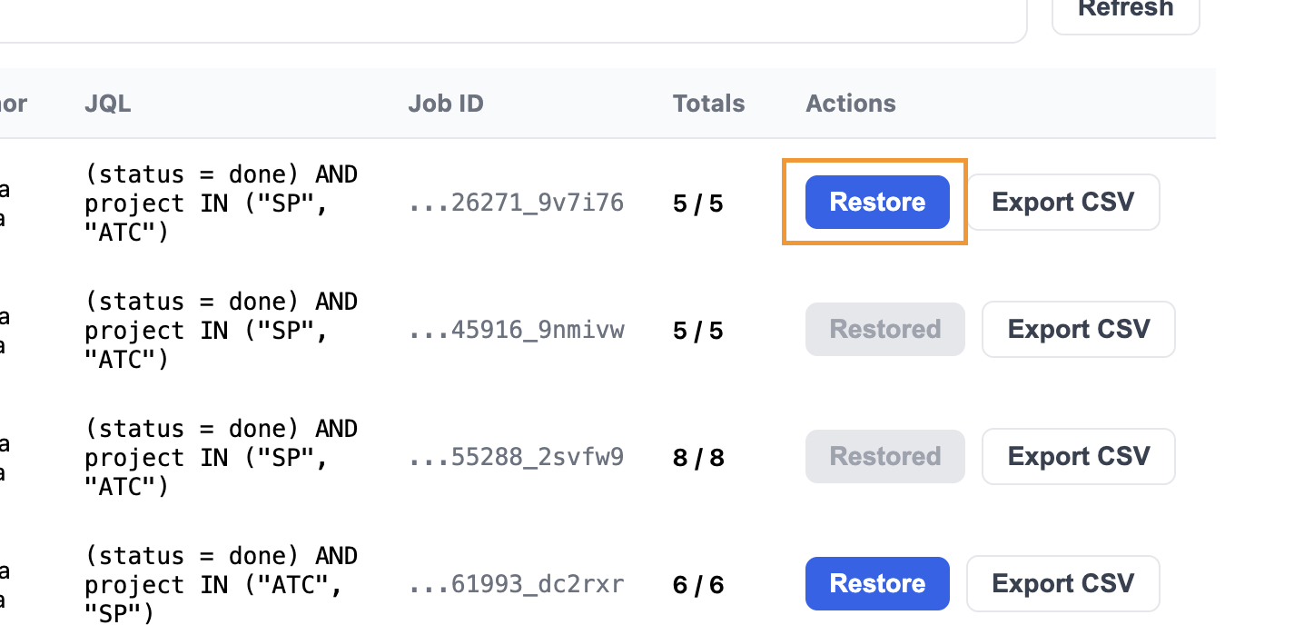Click the JQL query listing "ATC" before "SP"
Viewport: 1304px width, 625px height.
(x=221, y=584)
